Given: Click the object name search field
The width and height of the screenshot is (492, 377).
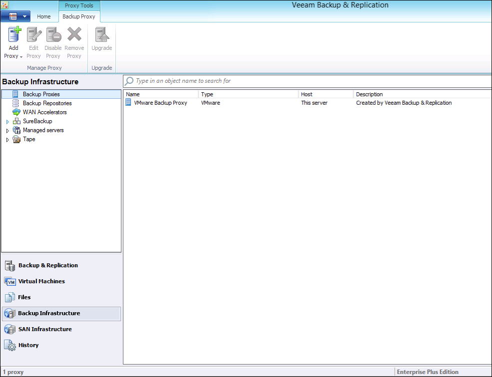Looking at the screenshot, I should 310,81.
